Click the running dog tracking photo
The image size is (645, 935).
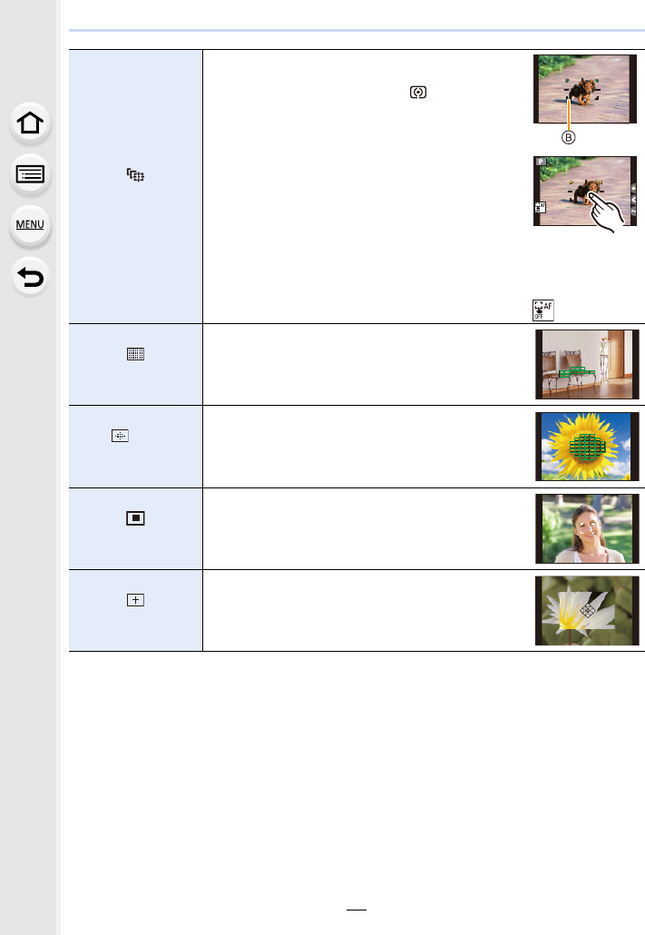[585, 90]
